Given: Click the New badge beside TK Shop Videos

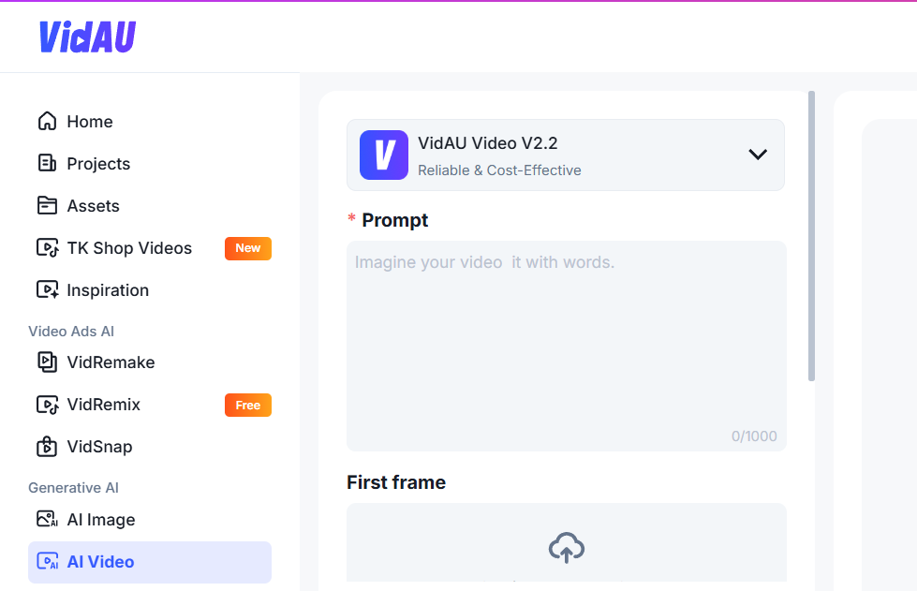Looking at the screenshot, I should tap(247, 248).
